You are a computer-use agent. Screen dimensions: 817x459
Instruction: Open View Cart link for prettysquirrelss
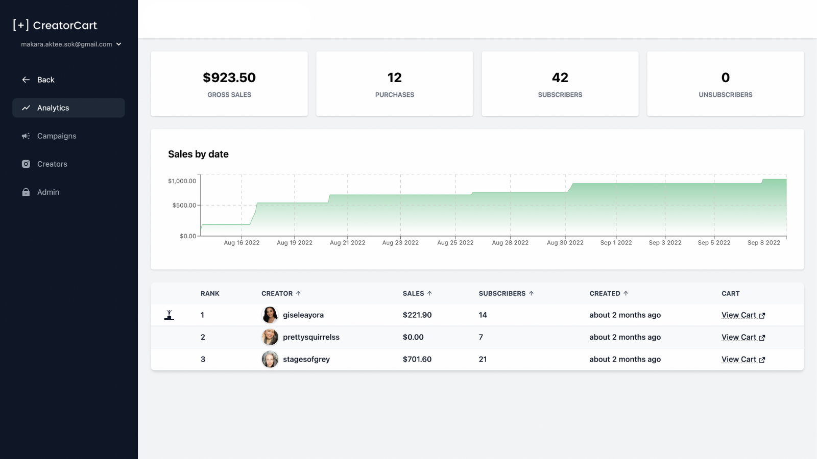743,337
